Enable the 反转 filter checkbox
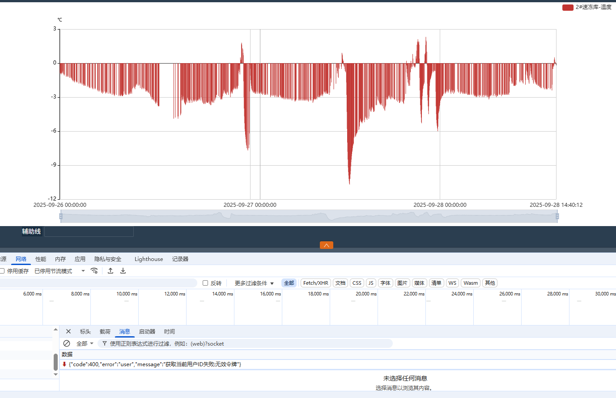 (x=205, y=283)
